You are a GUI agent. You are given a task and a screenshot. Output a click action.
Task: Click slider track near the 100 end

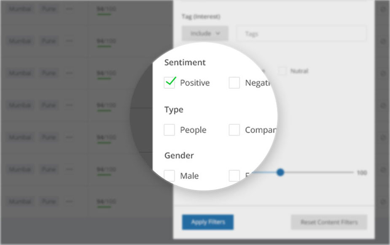348,172
